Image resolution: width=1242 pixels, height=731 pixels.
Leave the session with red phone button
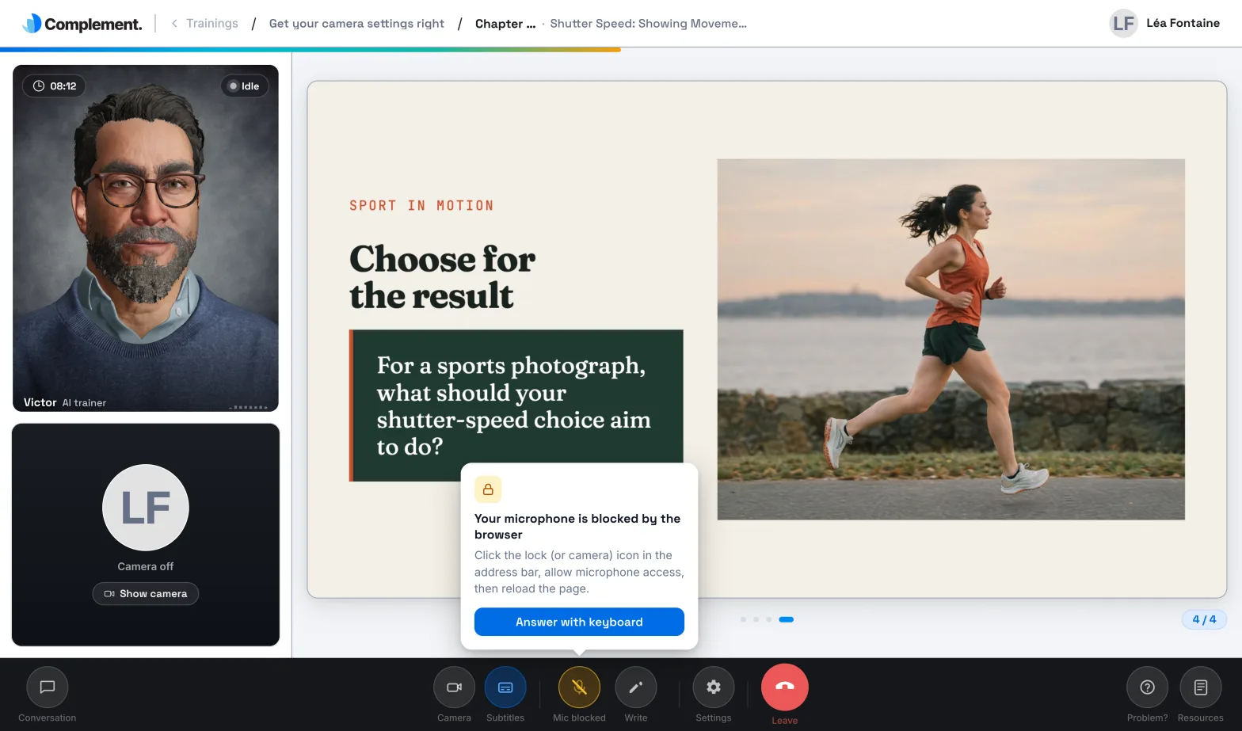[785, 687]
